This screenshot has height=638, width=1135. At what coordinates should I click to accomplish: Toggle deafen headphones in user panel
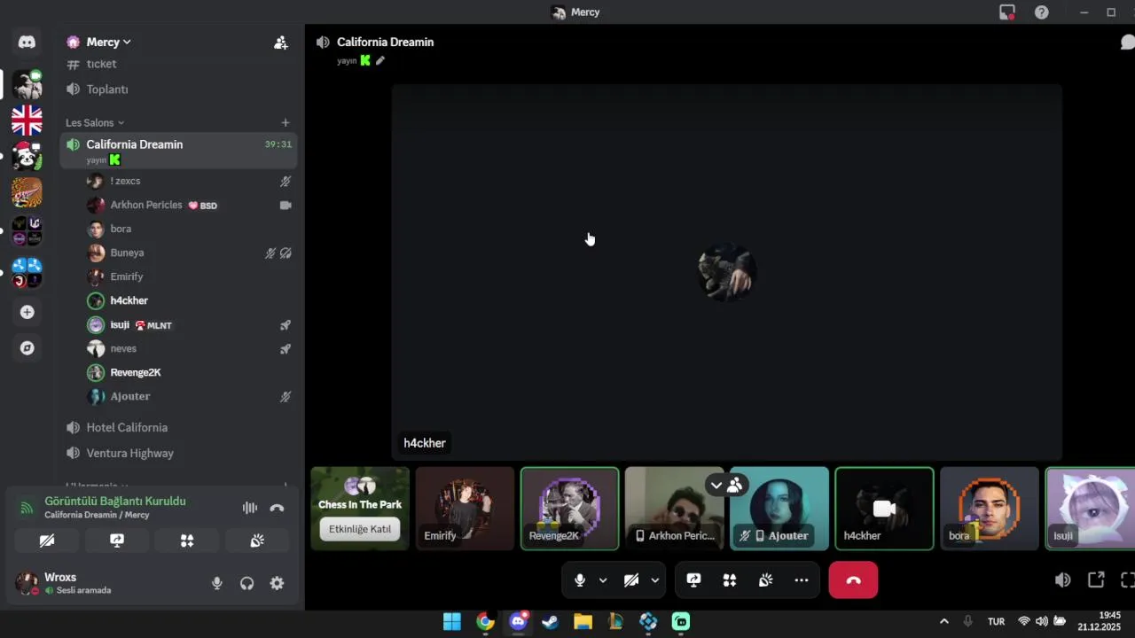[x=247, y=583]
